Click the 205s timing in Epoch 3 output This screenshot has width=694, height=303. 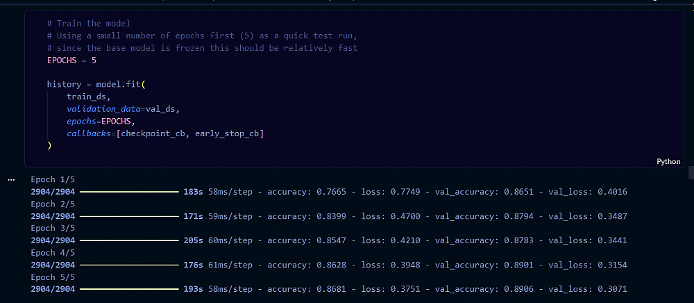coord(193,240)
